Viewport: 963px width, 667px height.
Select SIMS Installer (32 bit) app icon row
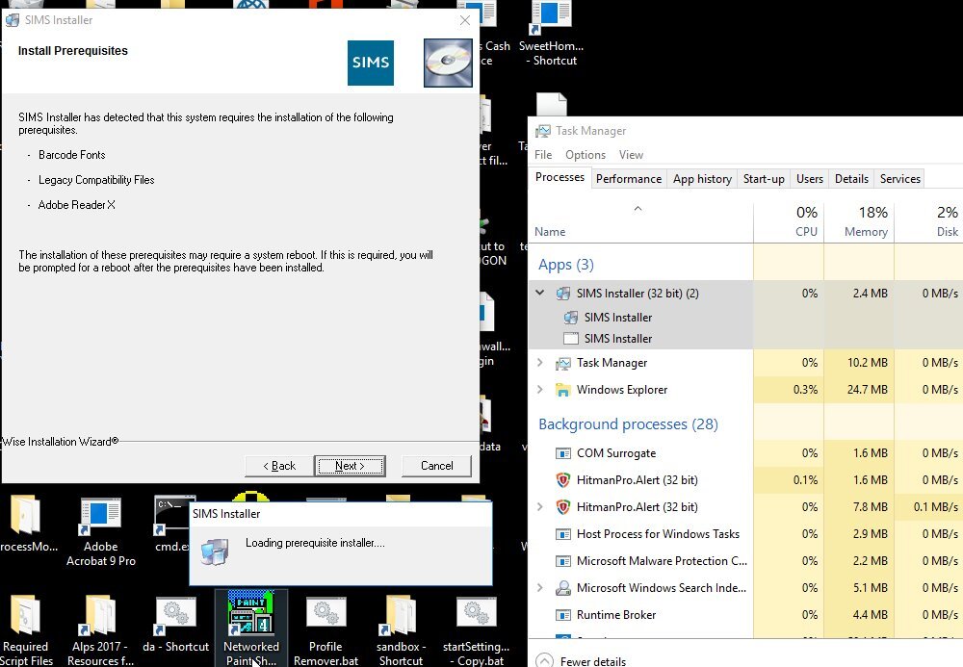coord(563,294)
